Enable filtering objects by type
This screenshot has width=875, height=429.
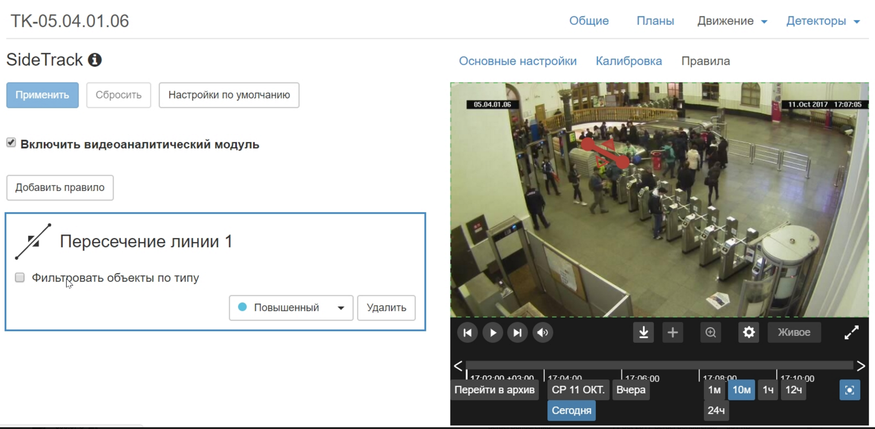pyautogui.click(x=19, y=277)
